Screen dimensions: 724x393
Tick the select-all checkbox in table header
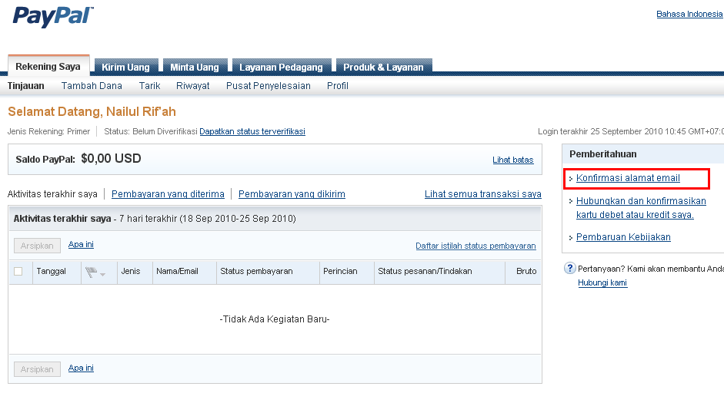(18, 272)
